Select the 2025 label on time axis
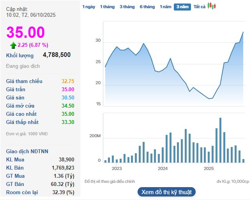 click(x=209, y=168)
